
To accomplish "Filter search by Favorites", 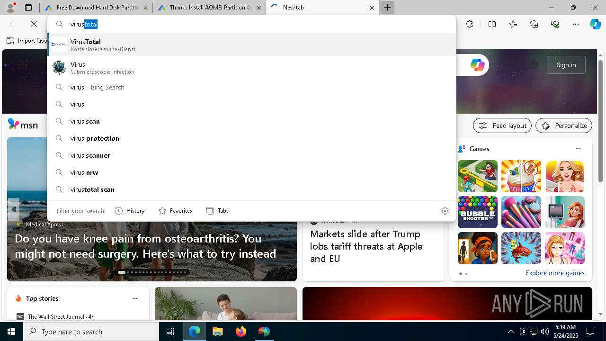I will (175, 211).
